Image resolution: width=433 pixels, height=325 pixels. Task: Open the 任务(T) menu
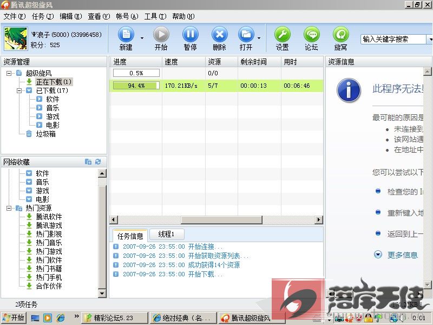[43, 17]
